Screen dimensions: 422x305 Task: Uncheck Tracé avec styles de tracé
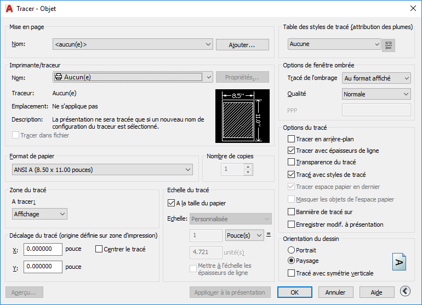pos(291,175)
